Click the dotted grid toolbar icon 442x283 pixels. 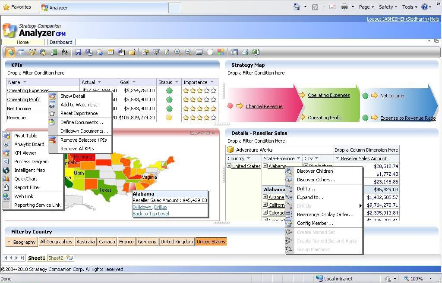pyautogui.click(x=210, y=52)
